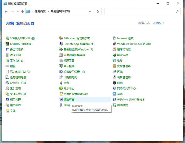The height and width of the screenshot is (143, 185).
Task: Refresh the control panel view
Action: coord(98,12)
